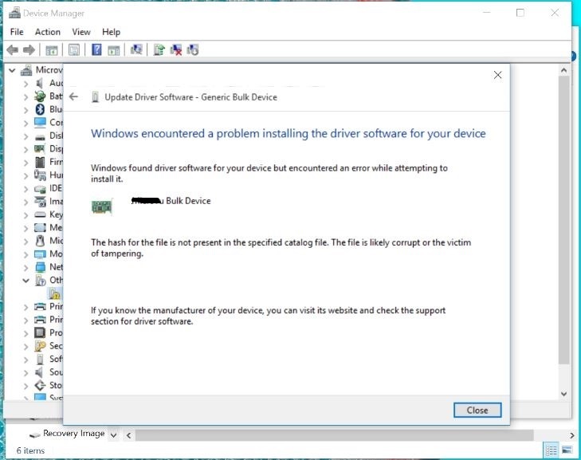This screenshot has width=581, height=460.
Task: Click the horizontal scrollbar right arrow at bottom
Action: (572, 435)
